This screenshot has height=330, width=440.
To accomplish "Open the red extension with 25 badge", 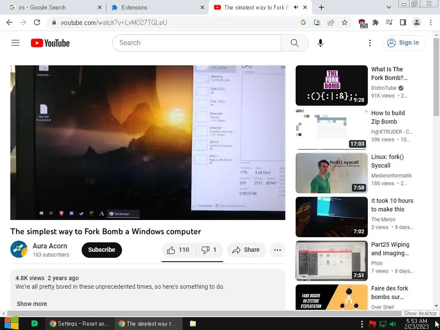I will [x=362, y=23].
